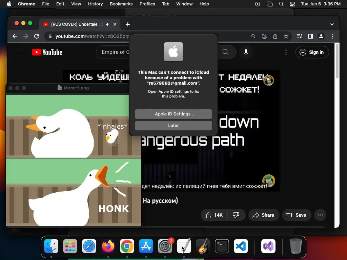This screenshot has height=260, width=347.
Task: Bookmark this page with the star
Action: coord(286,36)
